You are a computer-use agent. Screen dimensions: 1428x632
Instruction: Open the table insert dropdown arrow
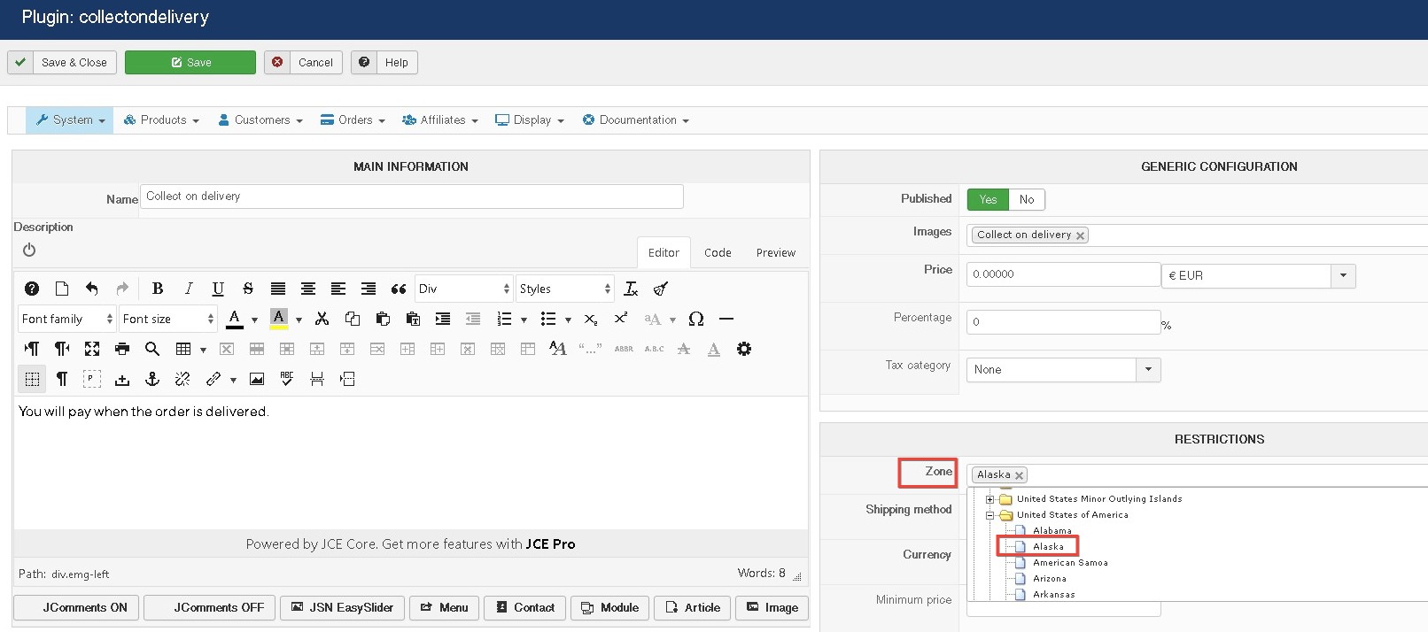coord(203,350)
